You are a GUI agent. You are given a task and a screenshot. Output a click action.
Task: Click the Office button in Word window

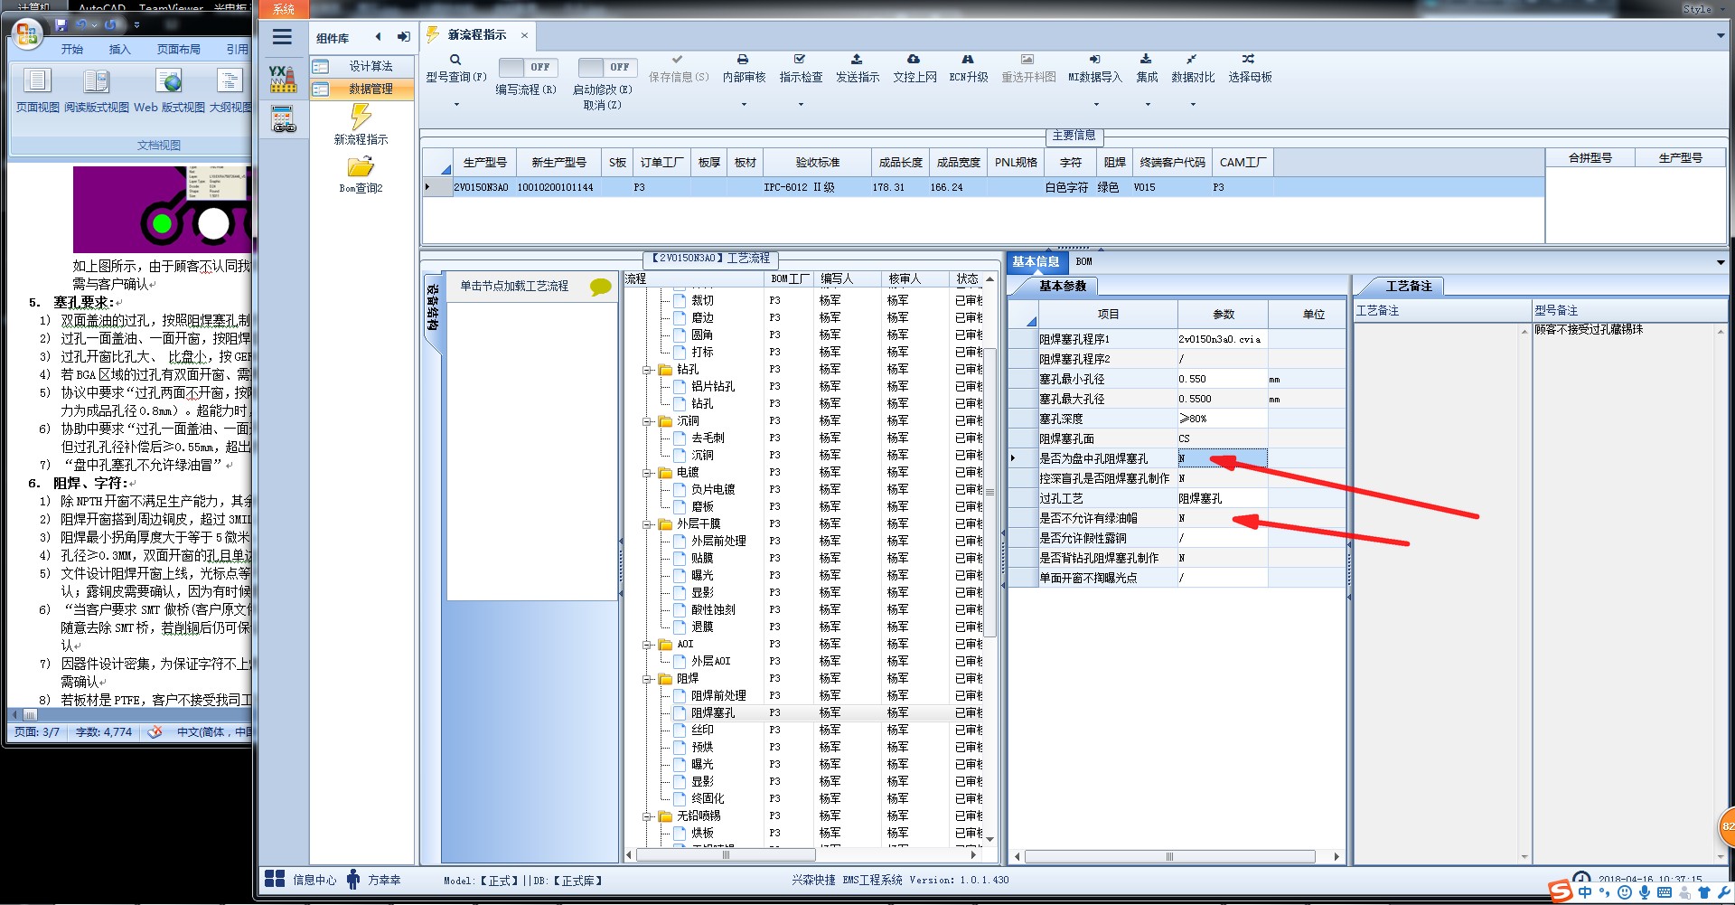tap(27, 35)
